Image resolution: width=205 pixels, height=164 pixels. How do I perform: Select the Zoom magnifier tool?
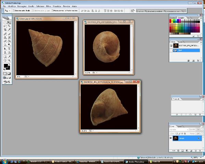click(x=9, y=60)
